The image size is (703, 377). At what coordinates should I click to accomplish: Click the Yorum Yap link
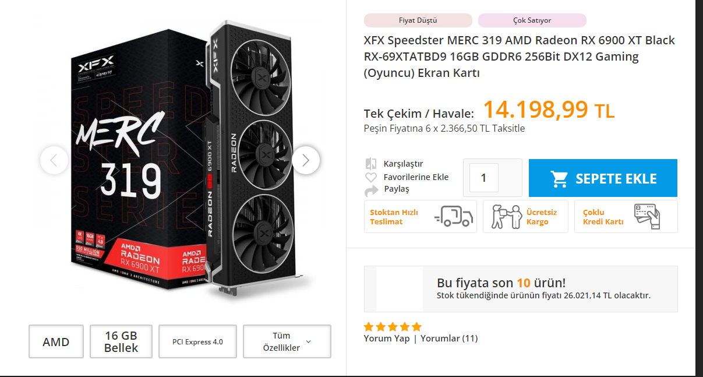386,339
